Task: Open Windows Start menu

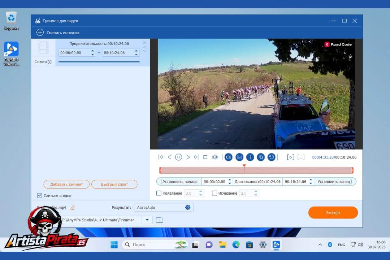Action: [114, 245]
